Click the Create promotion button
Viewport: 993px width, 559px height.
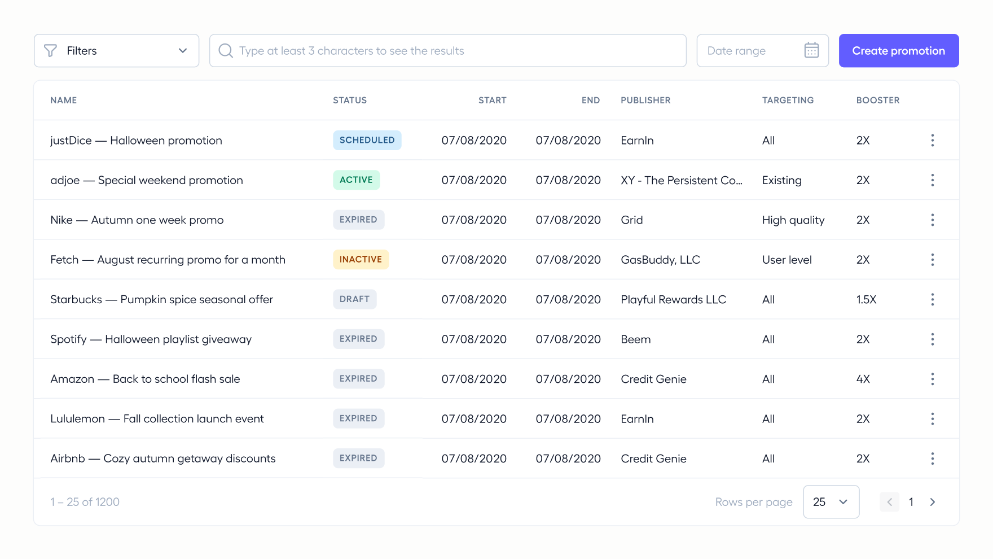(x=899, y=51)
